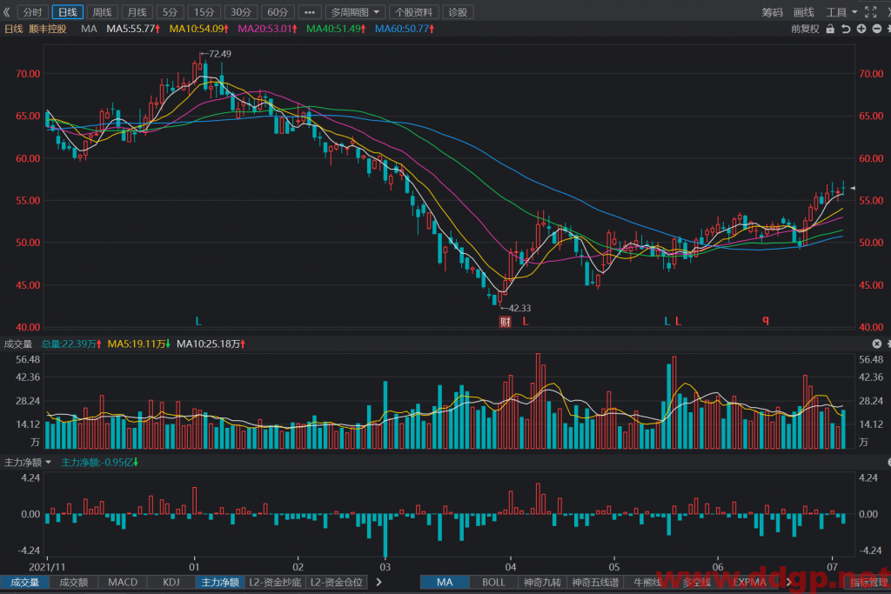Click the yellow MA10:54.09 label
The width and height of the screenshot is (891, 594).
[199, 29]
